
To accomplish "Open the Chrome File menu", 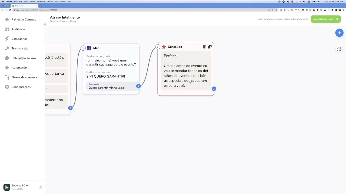I will pos(15,1).
